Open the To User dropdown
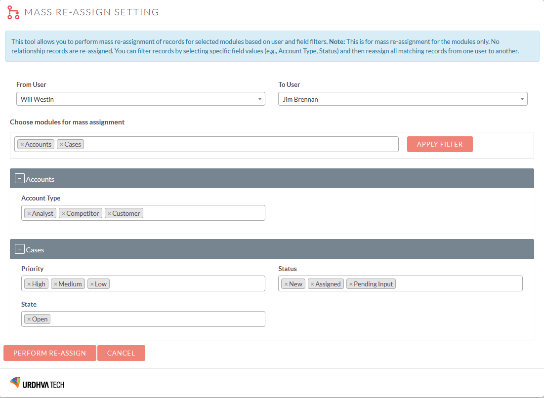The image size is (544, 398). [522, 99]
